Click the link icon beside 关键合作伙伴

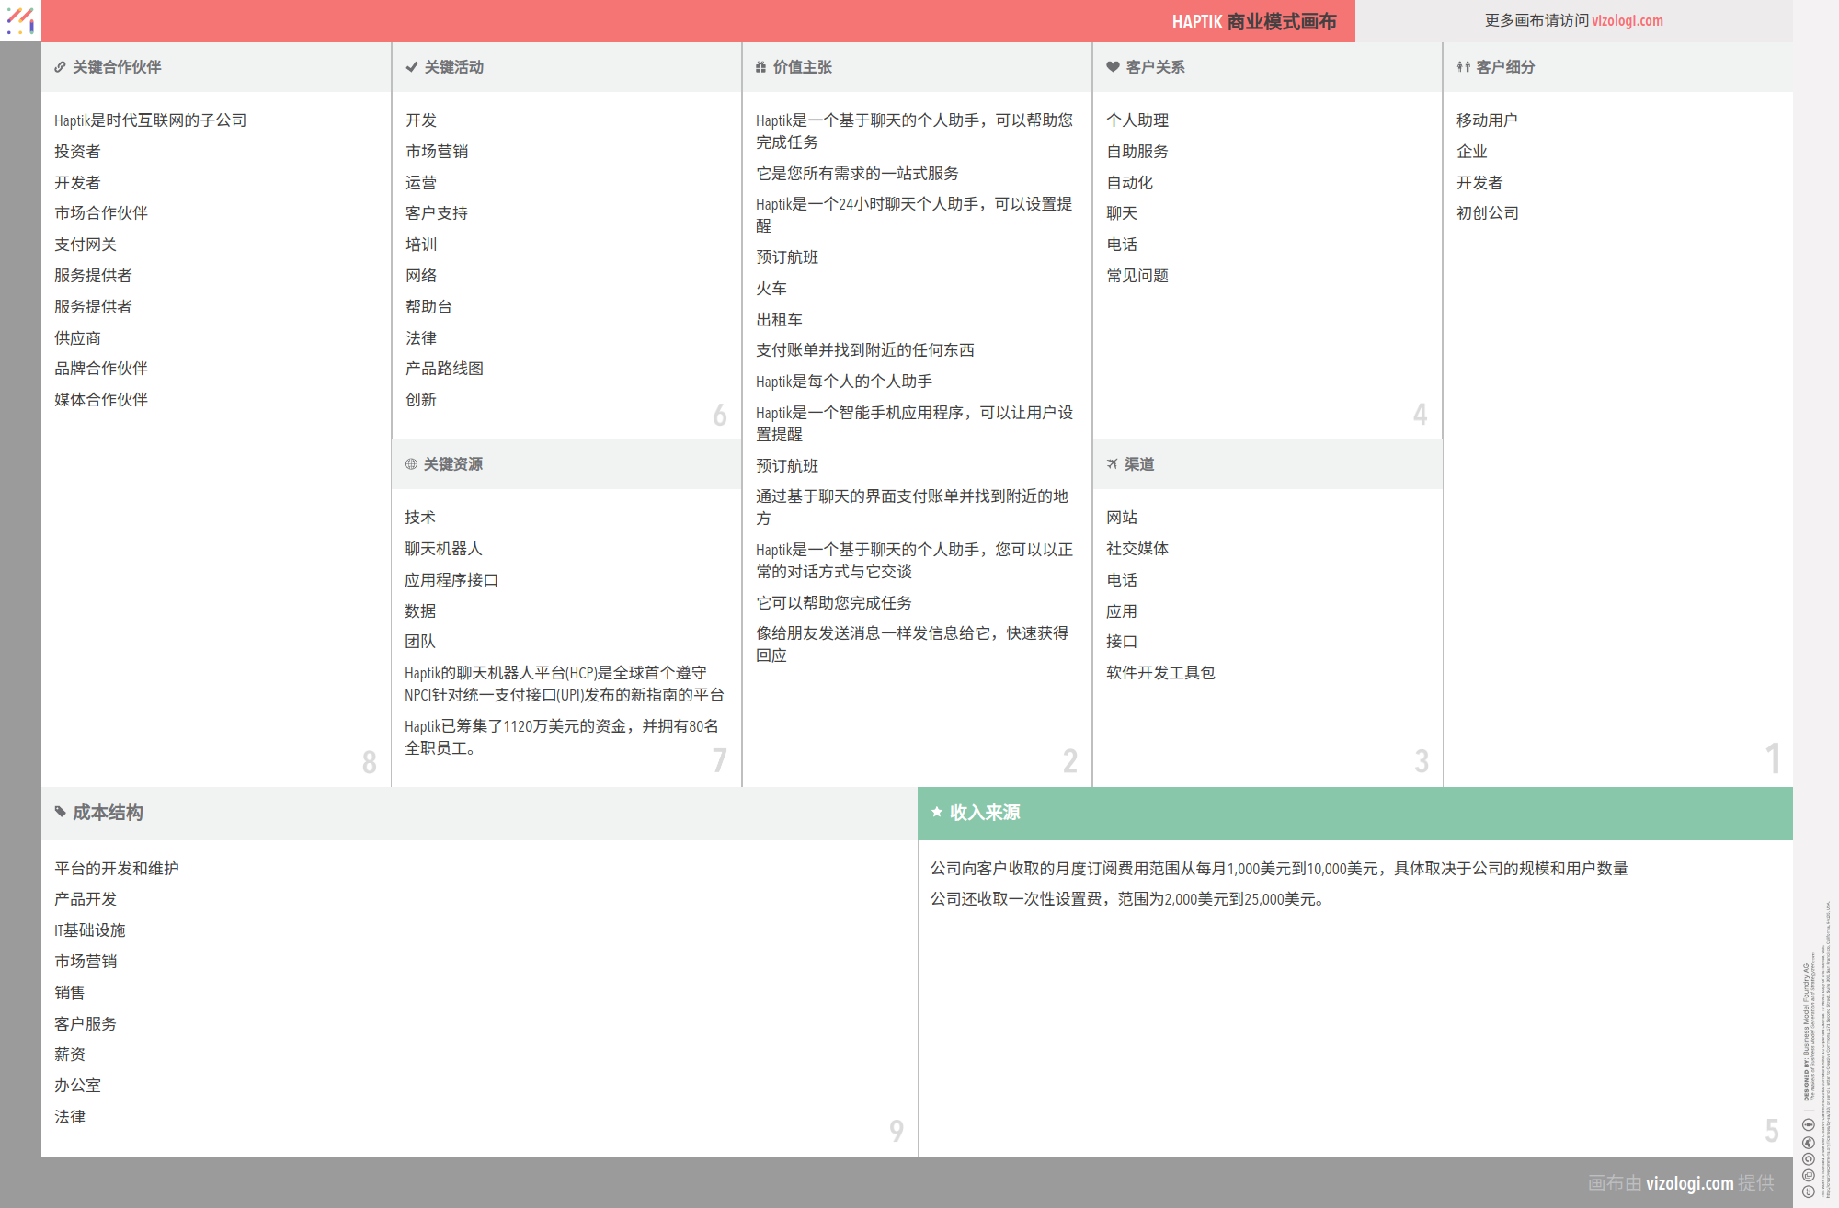(x=60, y=67)
